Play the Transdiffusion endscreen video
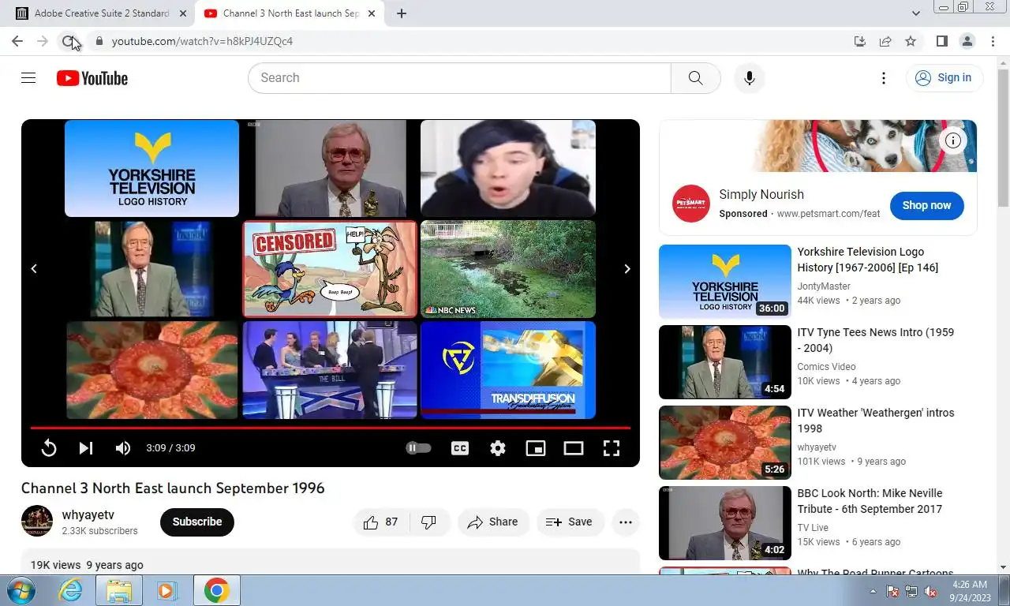 508,369
